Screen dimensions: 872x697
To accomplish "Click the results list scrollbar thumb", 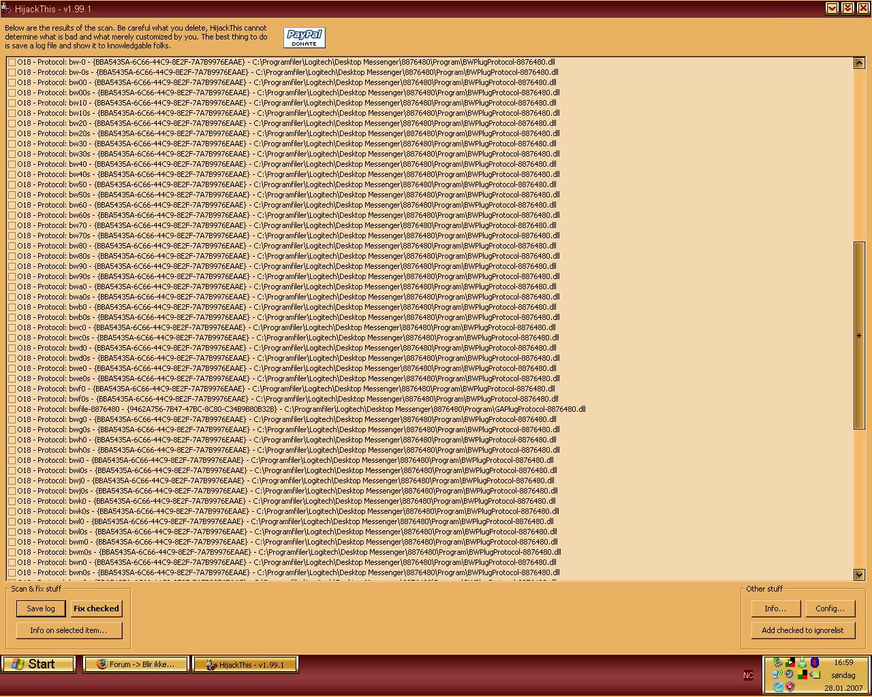I will [859, 336].
